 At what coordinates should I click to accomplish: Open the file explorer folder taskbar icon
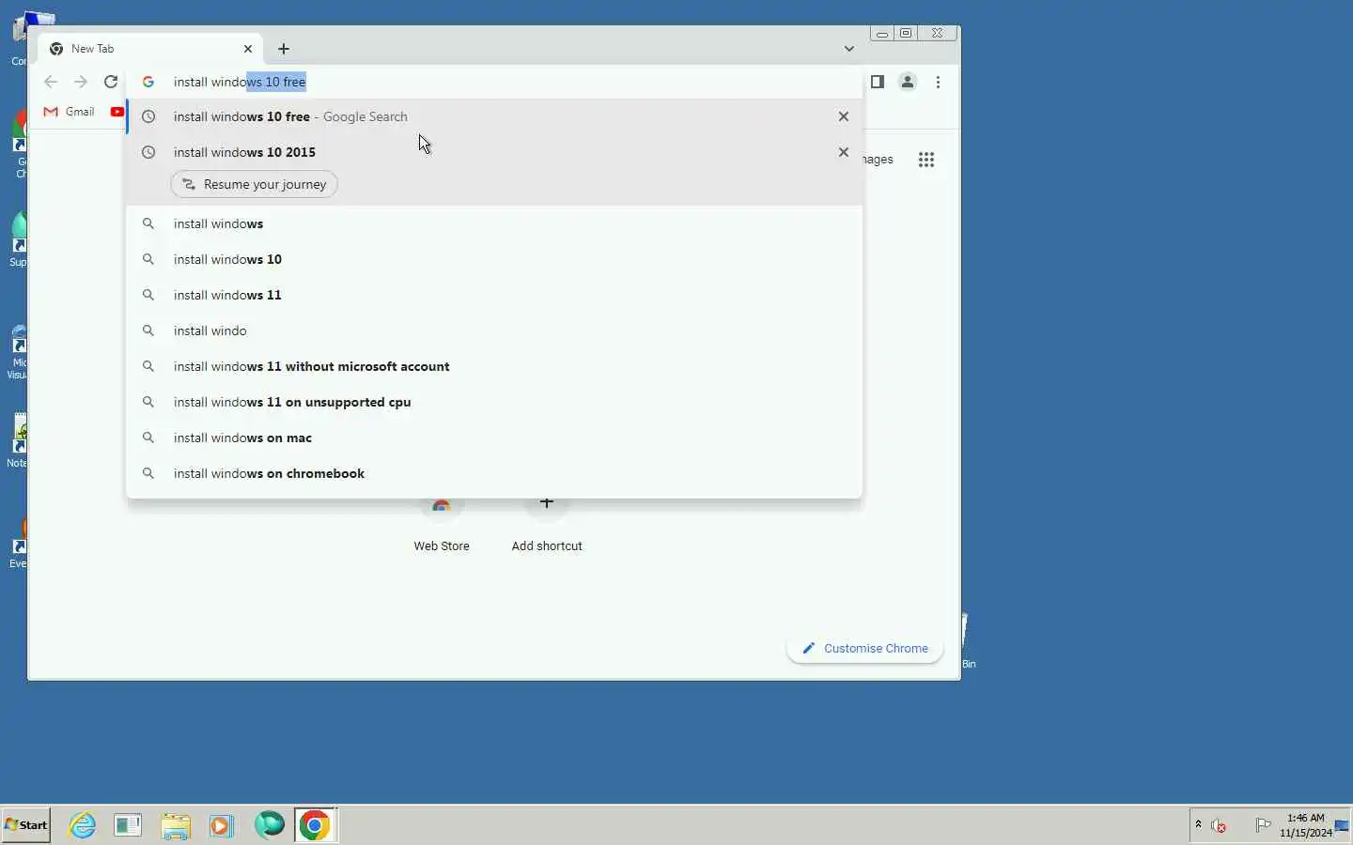[x=175, y=825]
